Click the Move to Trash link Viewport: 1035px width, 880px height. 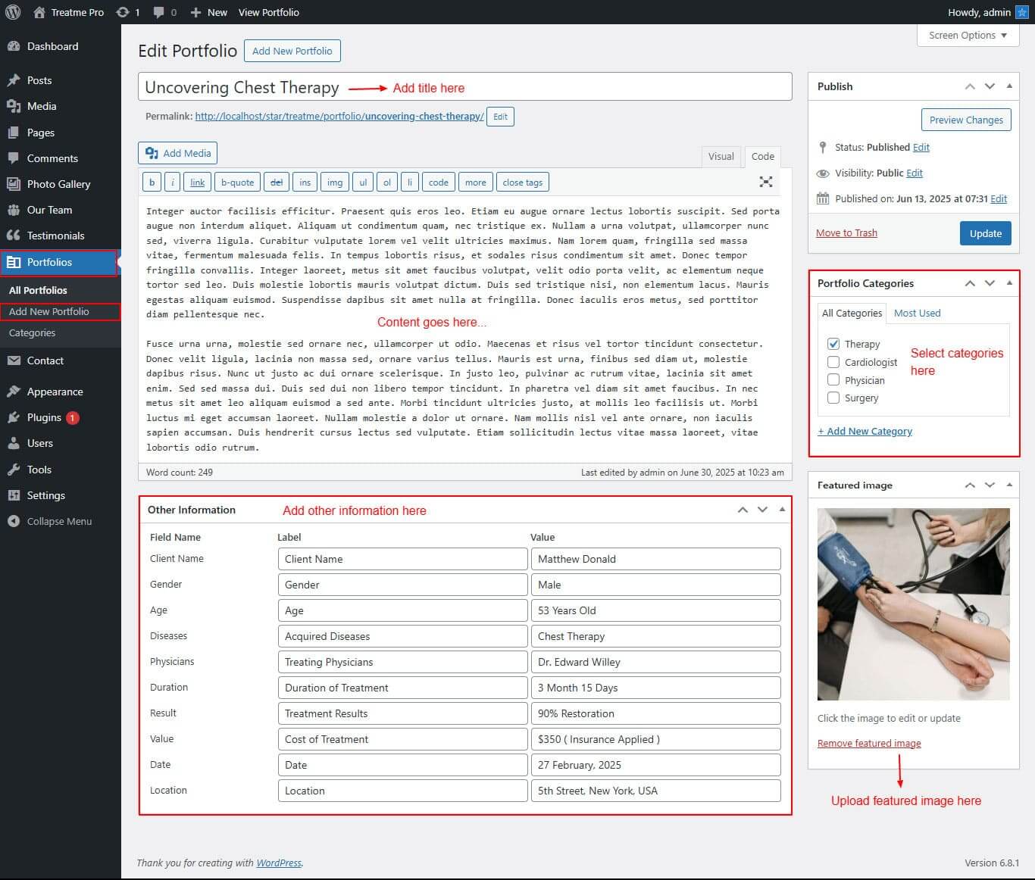click(x=846, y=232)
